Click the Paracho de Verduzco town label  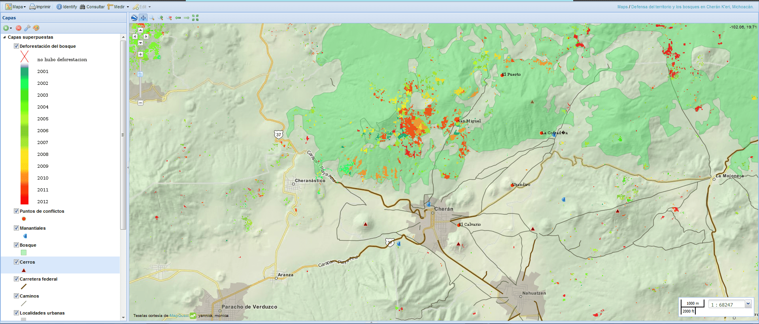click(249, 307)
